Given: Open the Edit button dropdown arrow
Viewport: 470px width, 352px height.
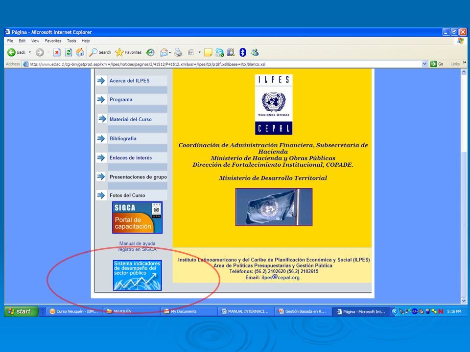Looking at the screenshot, I should point(200,52).
